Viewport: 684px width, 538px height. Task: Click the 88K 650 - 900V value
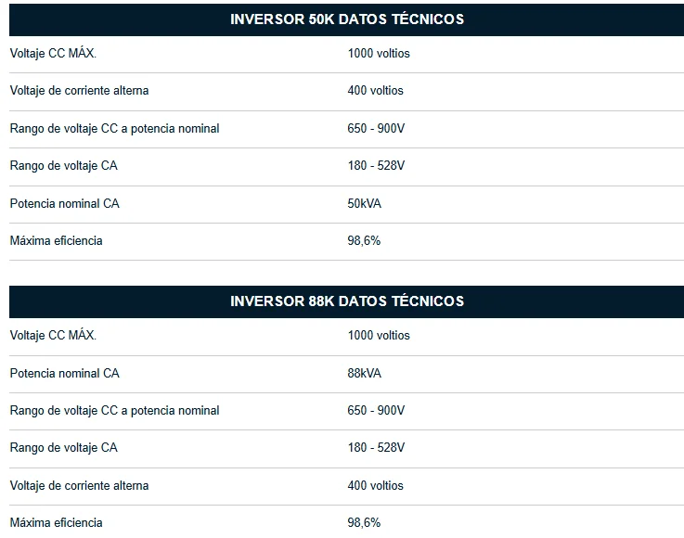tap(376, 410)
